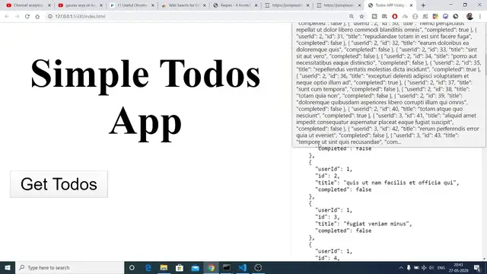Open the browser home page icon
Screen dimensions: 487x274
pyautogui.click(x=37, y=17)
